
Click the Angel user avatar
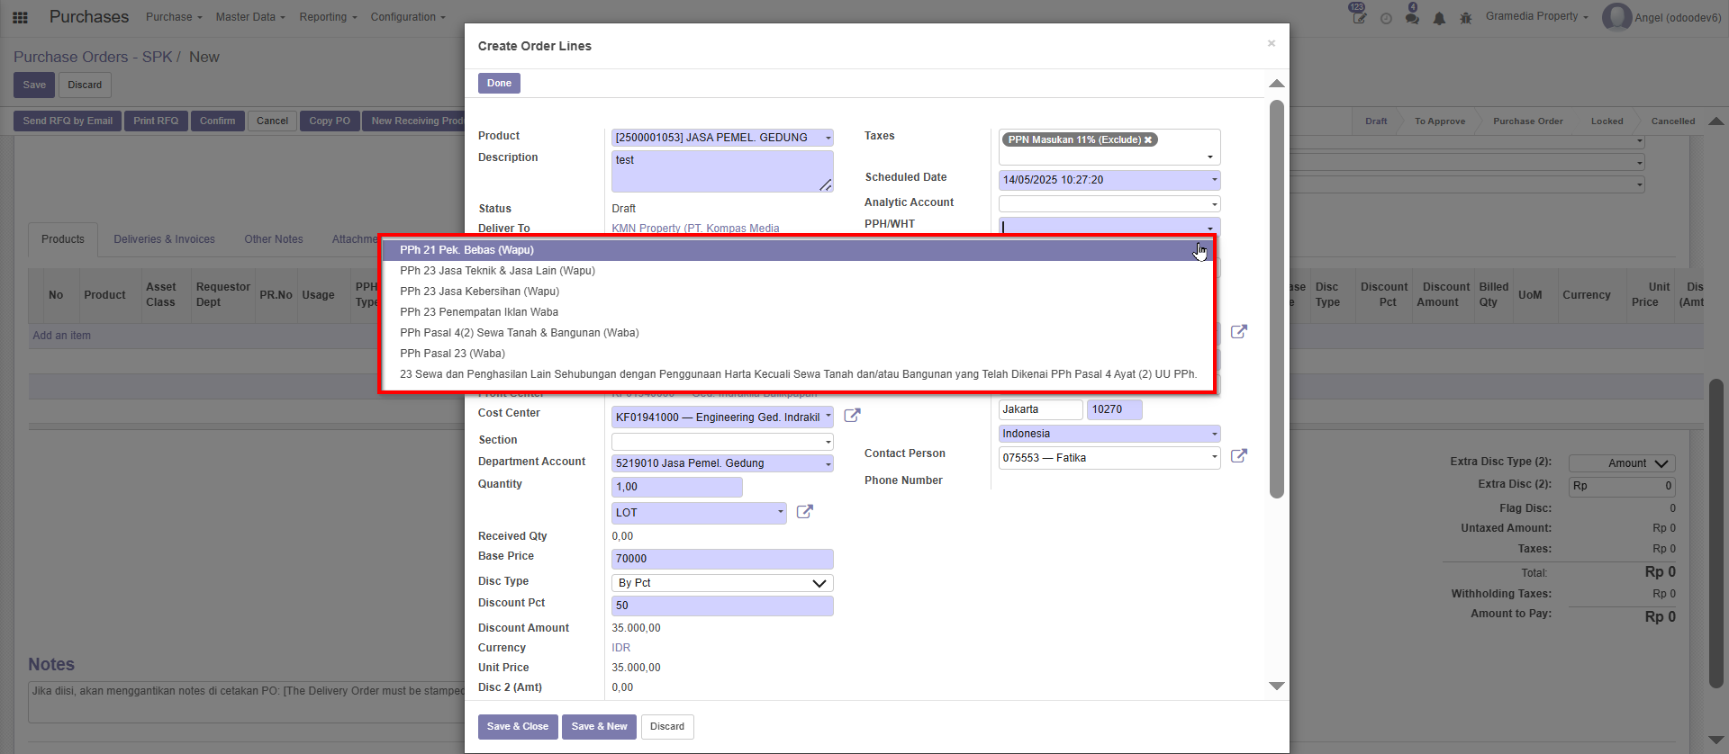click(1616, 17)
